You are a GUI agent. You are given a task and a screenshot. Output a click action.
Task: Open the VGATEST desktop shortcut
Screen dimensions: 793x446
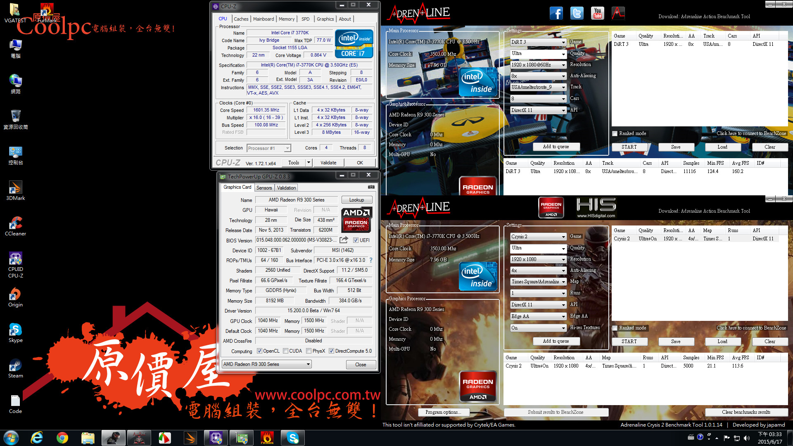(x=15, y=12)
